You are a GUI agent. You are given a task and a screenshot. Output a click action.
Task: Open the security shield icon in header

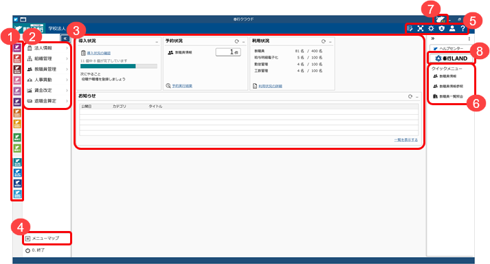[442, 28]
